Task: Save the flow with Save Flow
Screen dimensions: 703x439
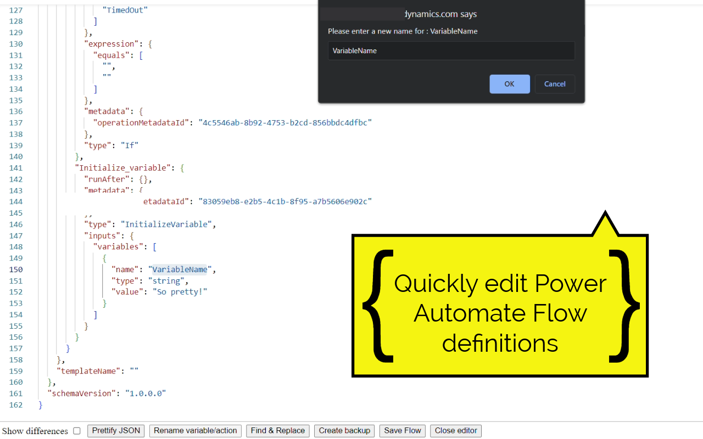Action: [402, 431]
